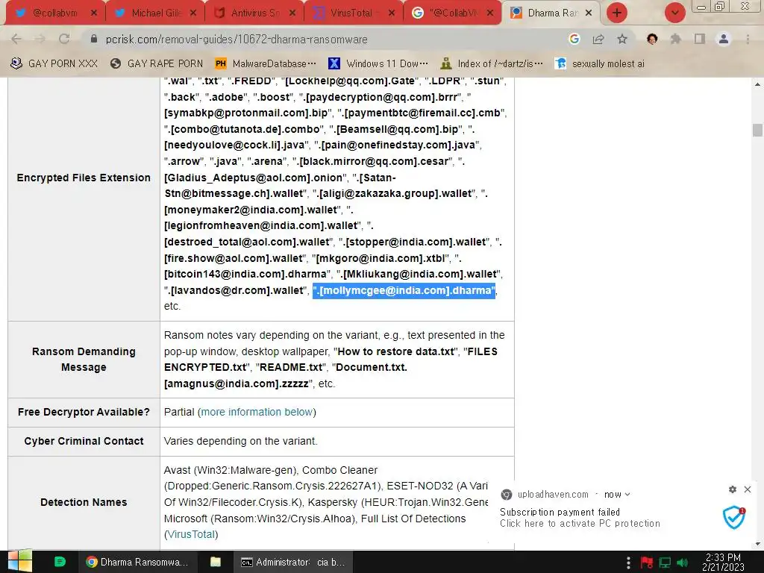Open the green chat app in taskbar
The width and height of the screenshot is (764, 573).
click(x=60, y=562)
